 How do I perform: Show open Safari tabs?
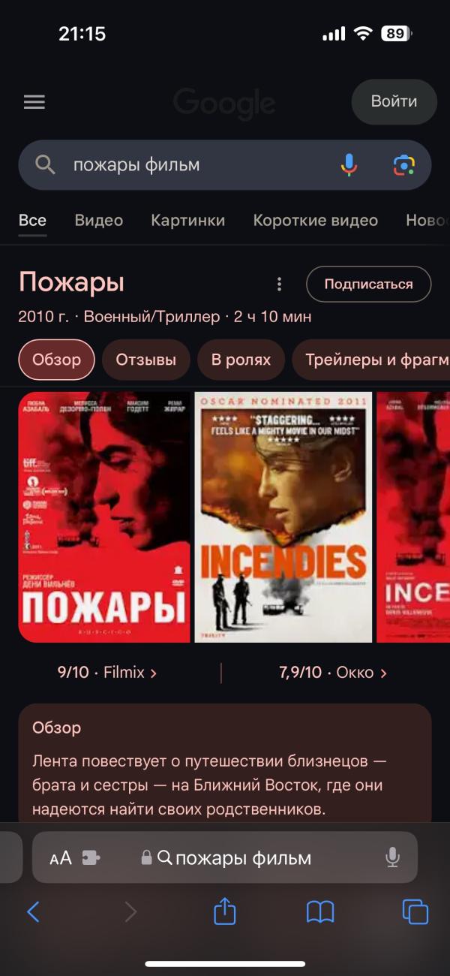415,911
